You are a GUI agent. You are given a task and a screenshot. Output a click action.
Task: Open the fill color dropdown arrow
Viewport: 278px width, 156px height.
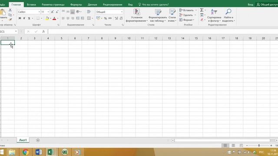click(x=50, y=18)
